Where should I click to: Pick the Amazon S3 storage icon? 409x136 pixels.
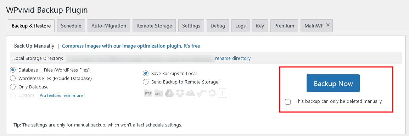[201, 93]
